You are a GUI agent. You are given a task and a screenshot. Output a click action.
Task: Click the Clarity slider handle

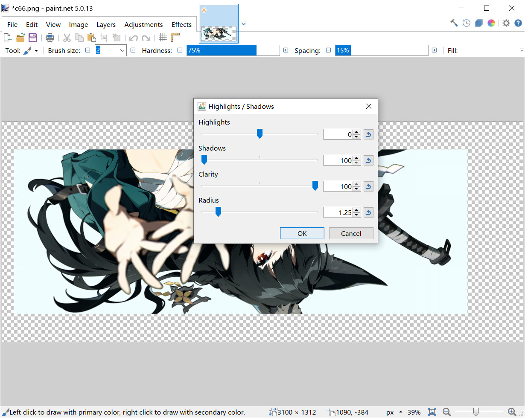coord(315,186)
